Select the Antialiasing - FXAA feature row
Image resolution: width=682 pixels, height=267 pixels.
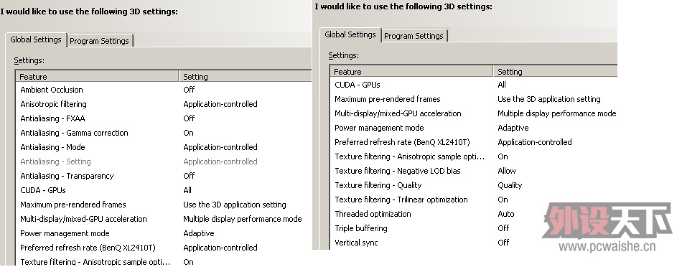(x=164, y=118)
